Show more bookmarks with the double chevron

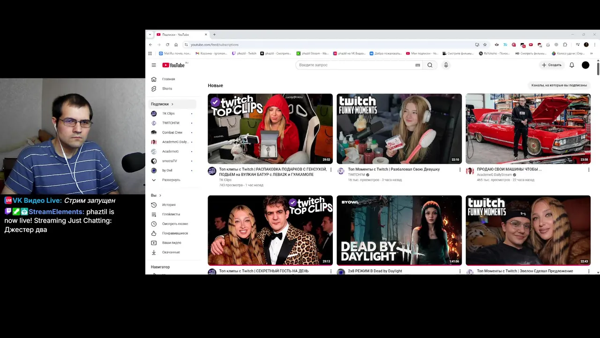pos(592,54)
